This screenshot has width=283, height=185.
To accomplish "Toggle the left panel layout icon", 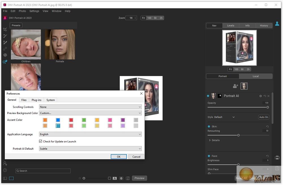I will (x=5, y=178).
